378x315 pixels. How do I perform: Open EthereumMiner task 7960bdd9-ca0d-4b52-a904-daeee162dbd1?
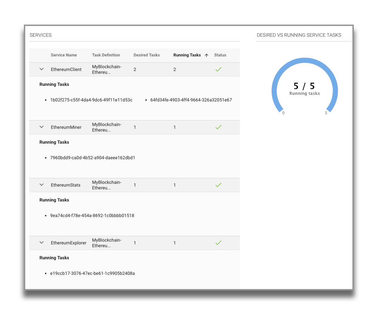[92, 158]
